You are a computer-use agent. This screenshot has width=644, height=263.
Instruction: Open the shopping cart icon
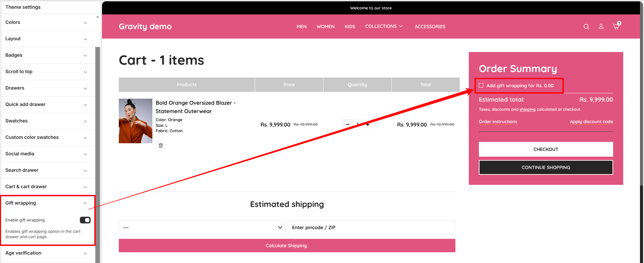coord(616,27)
